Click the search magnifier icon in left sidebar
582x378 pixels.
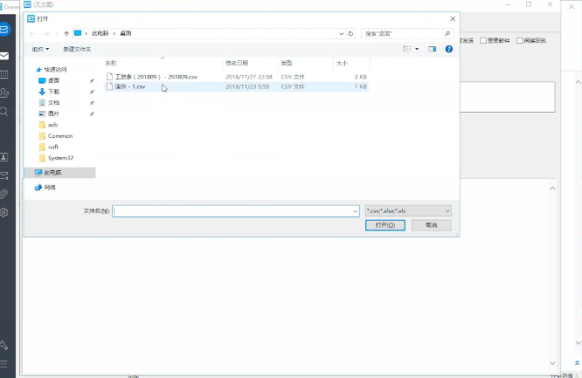(x=5, y=112)
